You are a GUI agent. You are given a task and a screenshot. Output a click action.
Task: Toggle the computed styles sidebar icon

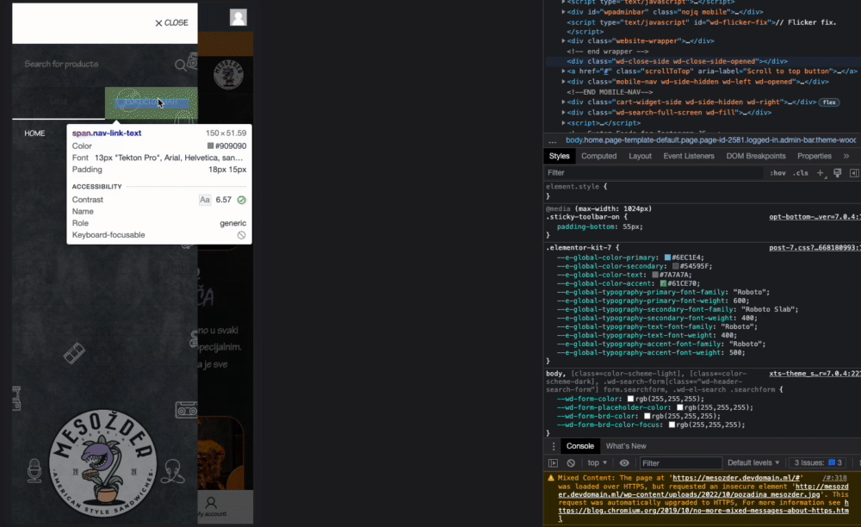[x=854, y=173]
